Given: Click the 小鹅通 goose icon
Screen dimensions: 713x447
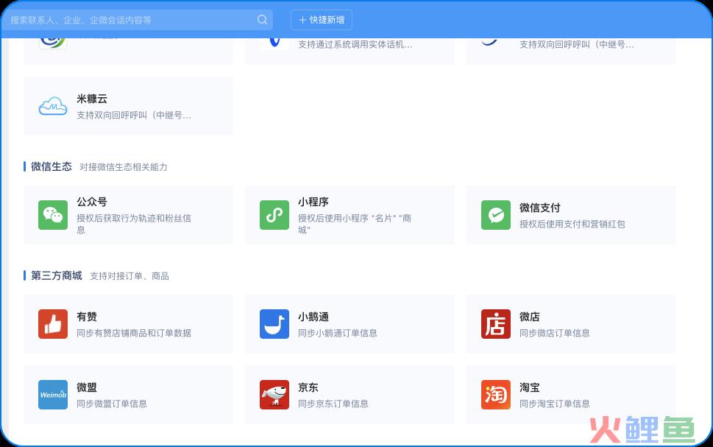Looking at the screenshot, I should tap(274, 324).
